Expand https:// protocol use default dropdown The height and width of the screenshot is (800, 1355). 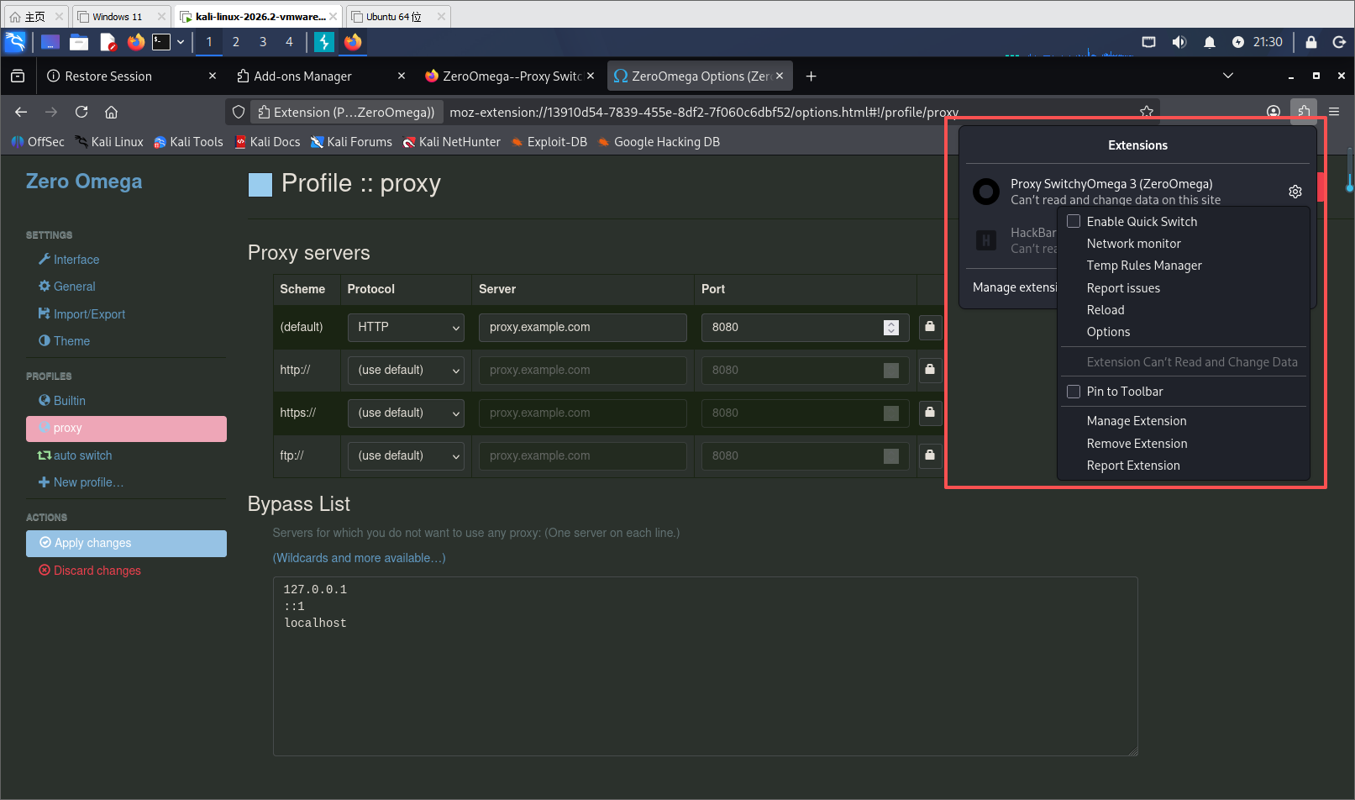point(406,413)
